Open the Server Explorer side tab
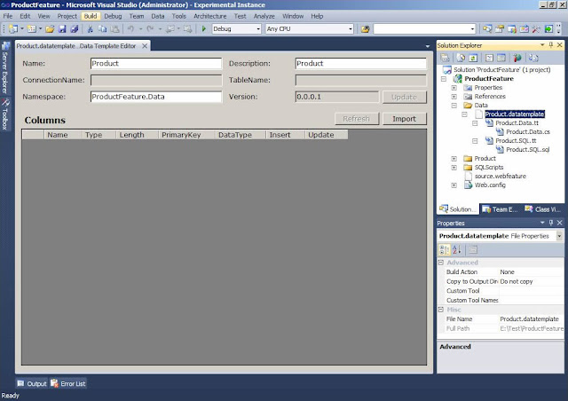The height and width of the screenshot is (401, 568). 5,67
